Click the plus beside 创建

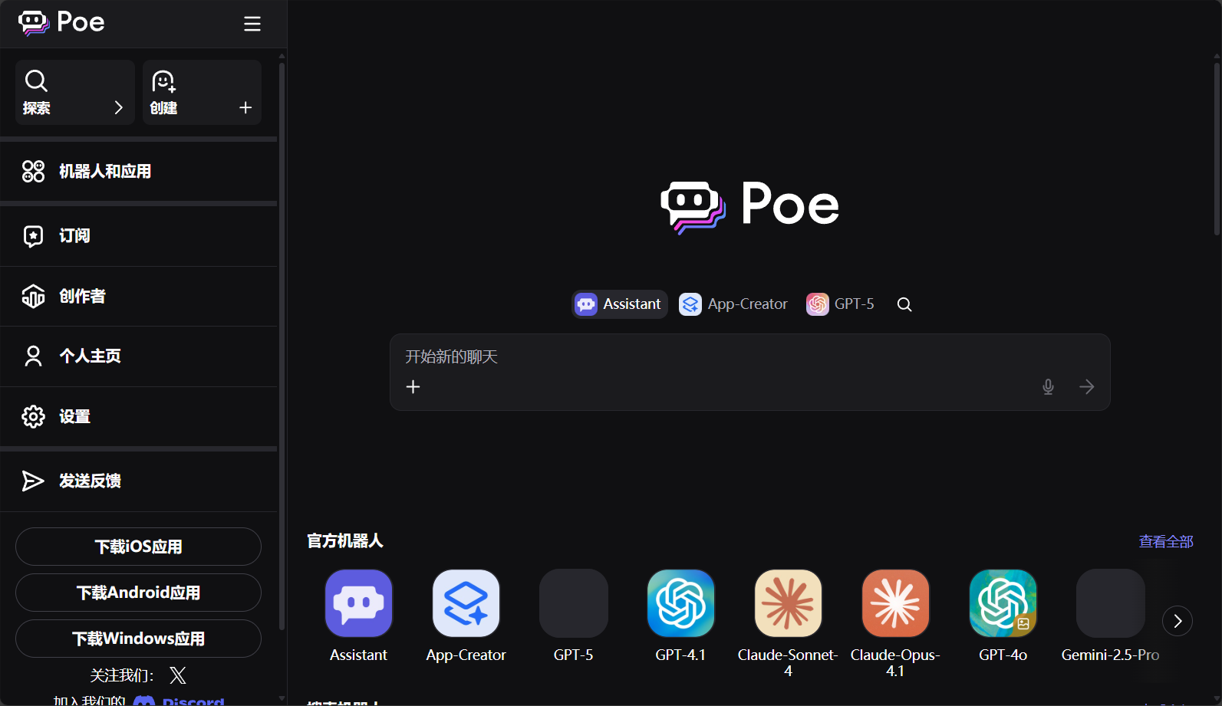(x=245, y=107)
